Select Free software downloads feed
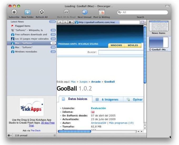This screenshot has height=145, width=179. click(x=32, y=34)
